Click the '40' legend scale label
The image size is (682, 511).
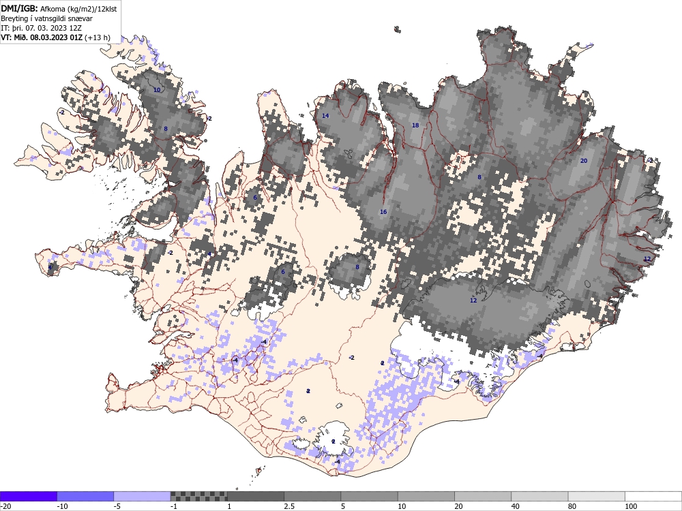click(516, 506)
